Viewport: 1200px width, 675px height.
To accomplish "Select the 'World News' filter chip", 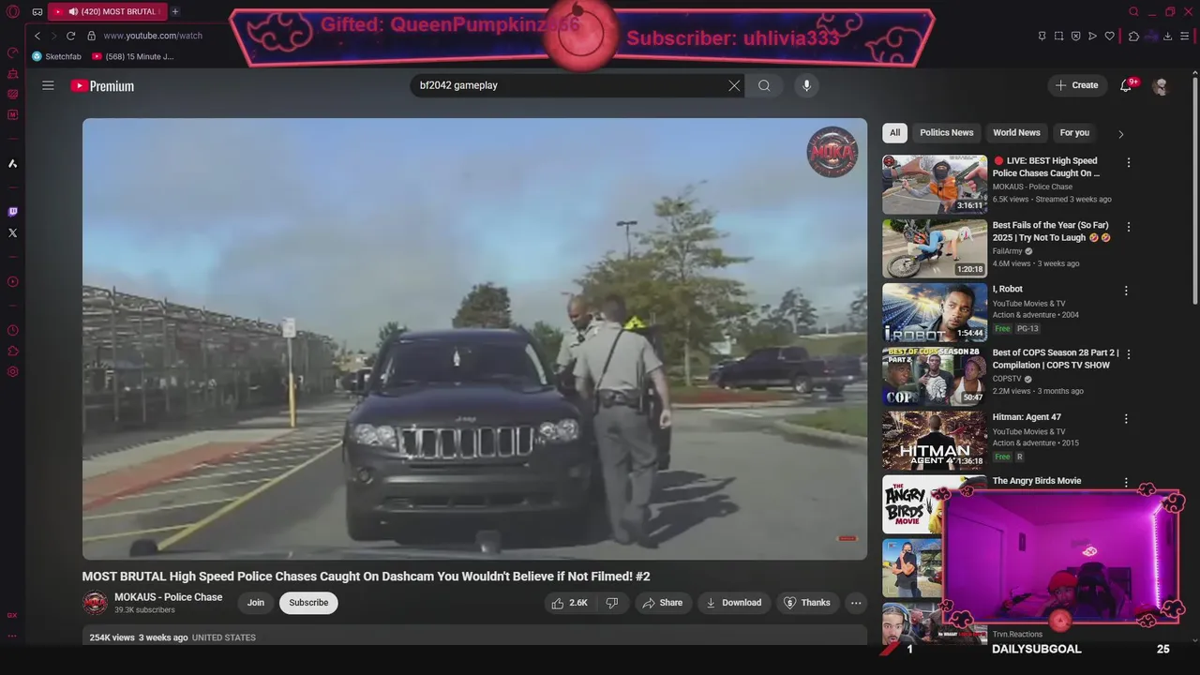I will (x=1016, y=133).
